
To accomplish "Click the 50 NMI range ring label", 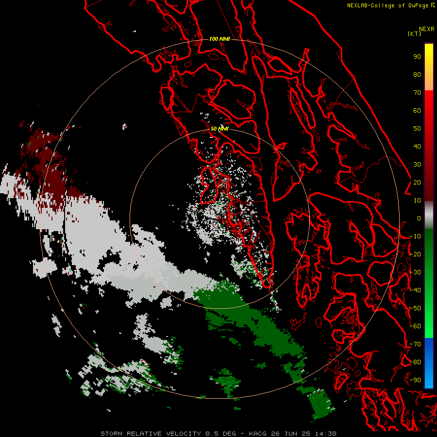I will pyautogui.click(x=219, y=129).
